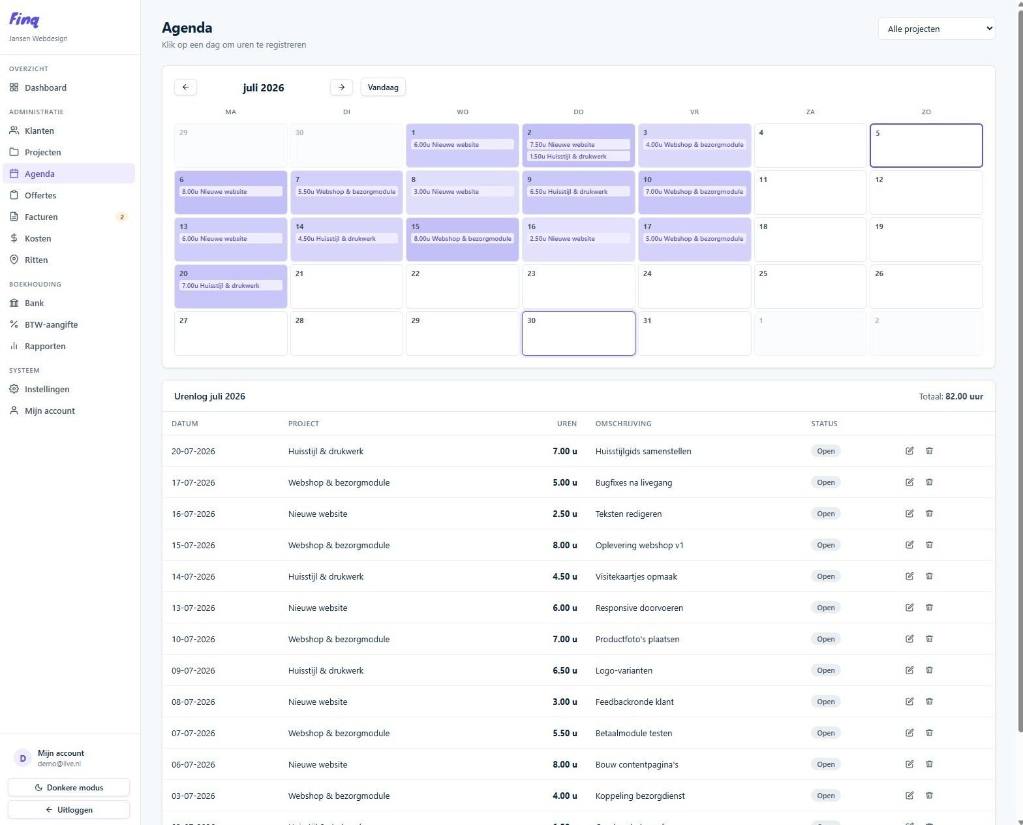Click the OMSCHRIJVING column header
Screen dimensions: 1023x825
pyautogui.click(x=623, y=424)
